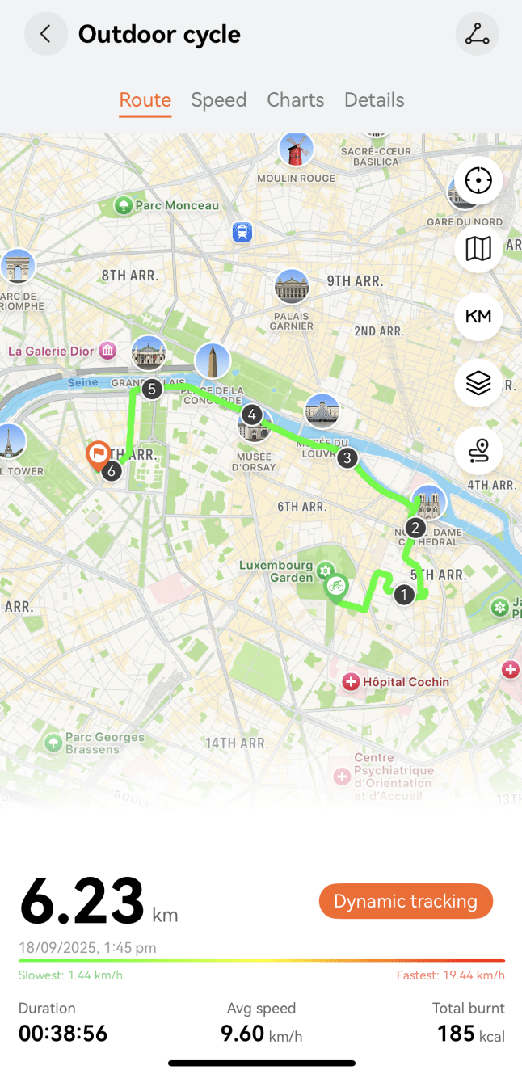Select the Route tab

[x=145, y=100]
